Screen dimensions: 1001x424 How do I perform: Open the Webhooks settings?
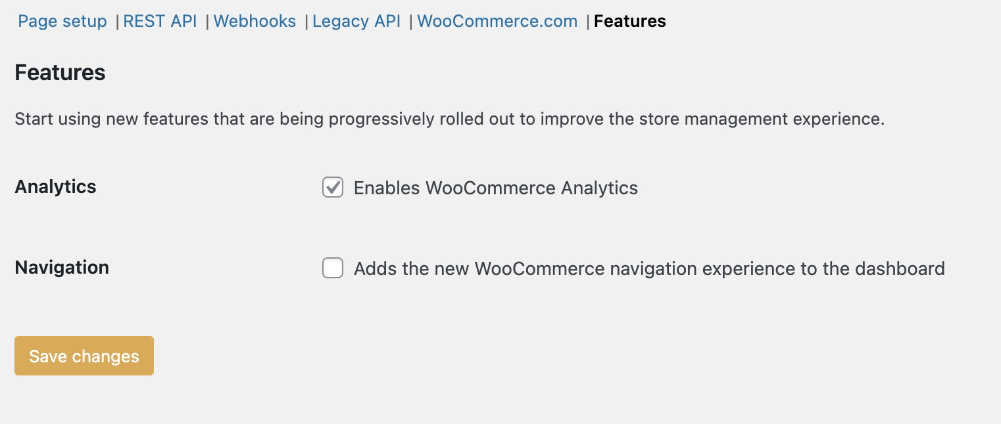(255, 21)
